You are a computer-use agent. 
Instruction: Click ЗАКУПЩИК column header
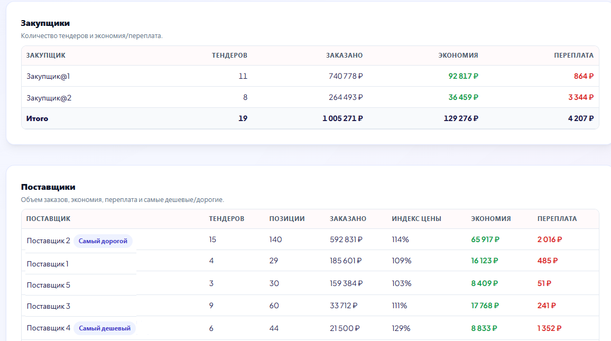[46, 56]
